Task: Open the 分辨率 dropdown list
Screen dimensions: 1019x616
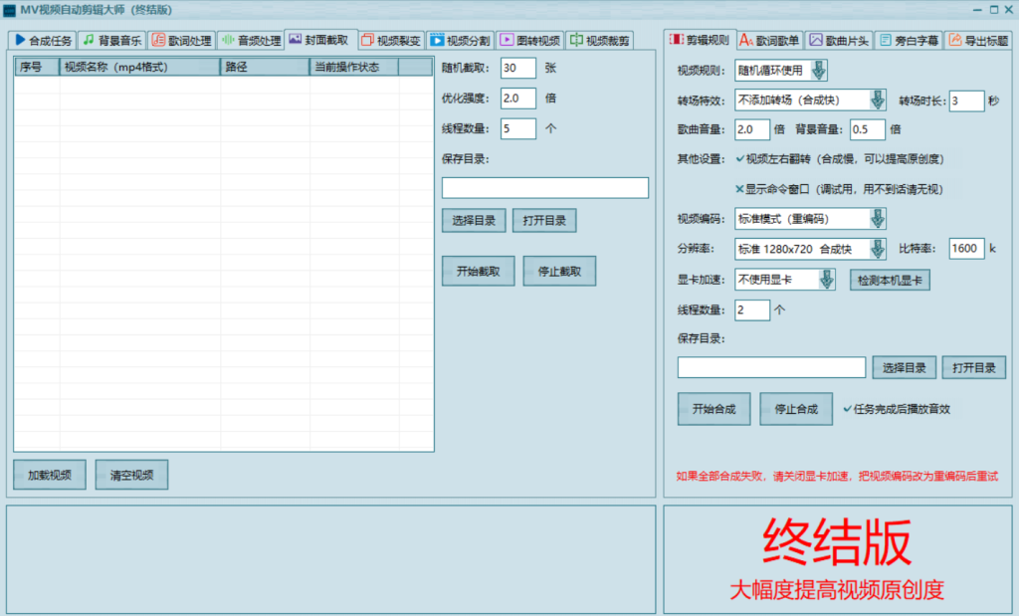Action: 877,249
